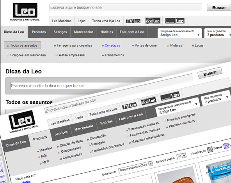Open Portas de correr topic
Screen dimensions: 231x183
pyautogui.click(x=145, y=45)
